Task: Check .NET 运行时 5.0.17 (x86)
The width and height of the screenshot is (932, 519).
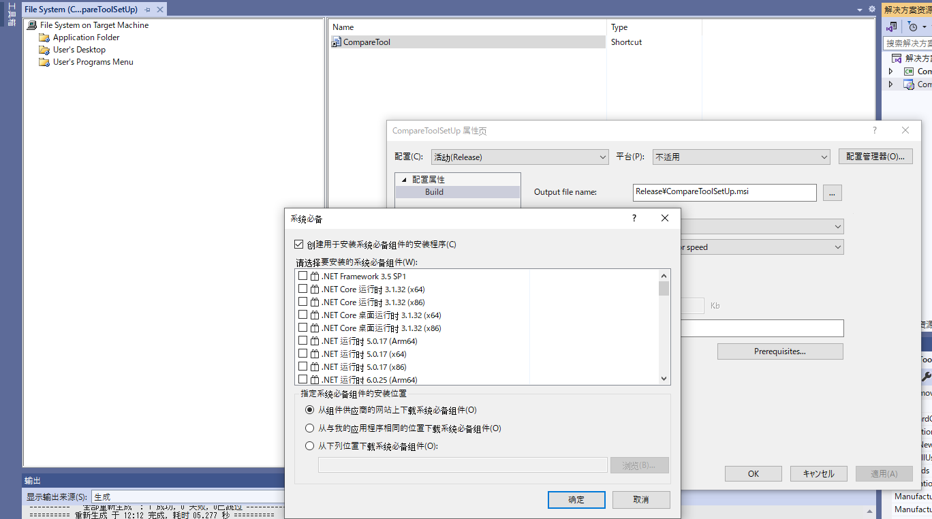Action: 303,367
